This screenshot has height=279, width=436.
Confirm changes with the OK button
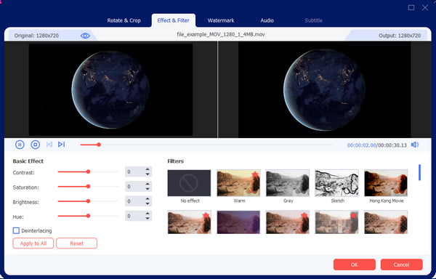pos(355,264)
